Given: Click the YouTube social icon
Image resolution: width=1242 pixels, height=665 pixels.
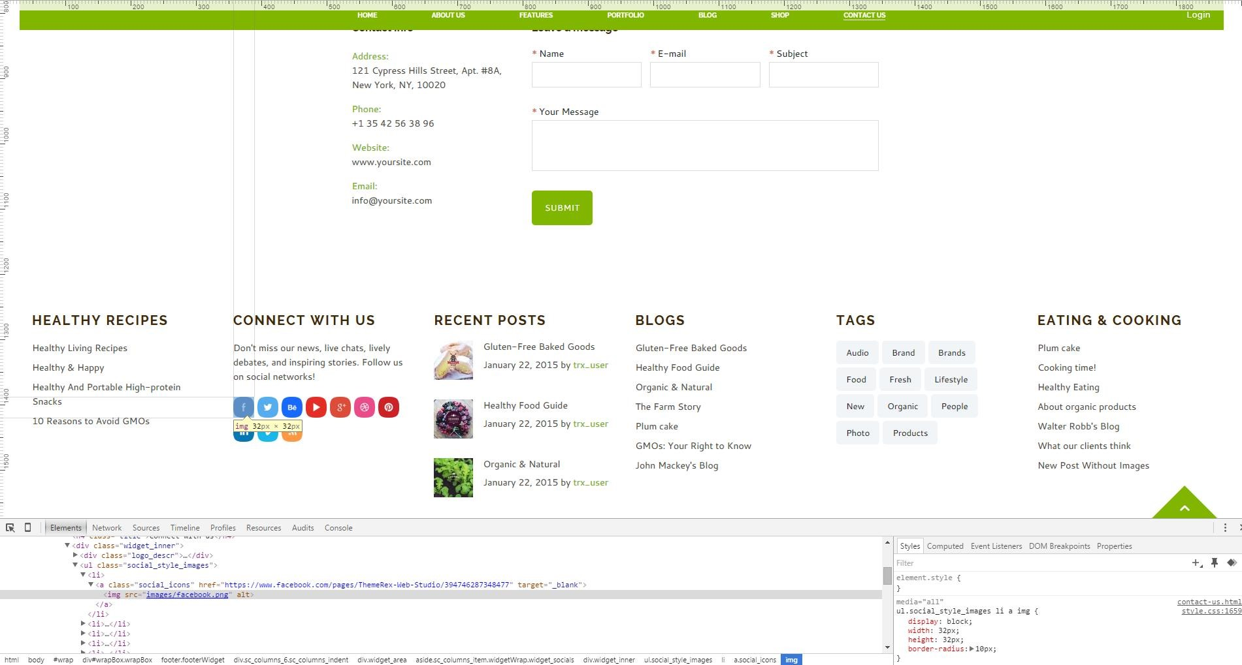Looking at the screenshot, I should 316,407.
